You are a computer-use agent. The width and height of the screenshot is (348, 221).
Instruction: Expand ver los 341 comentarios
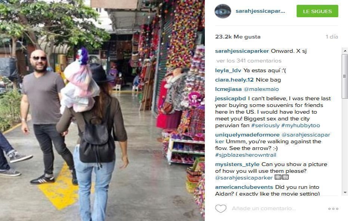249,61
